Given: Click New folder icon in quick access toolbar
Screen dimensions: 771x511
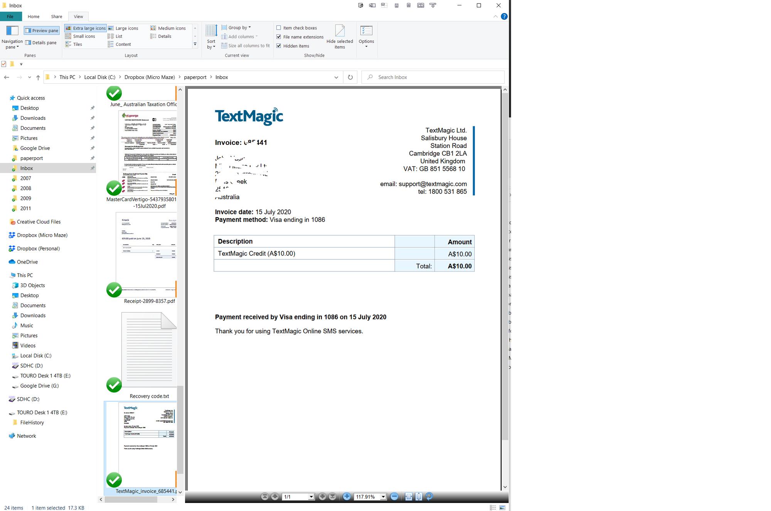Looking at the screenshot, I should click(12, 64).
